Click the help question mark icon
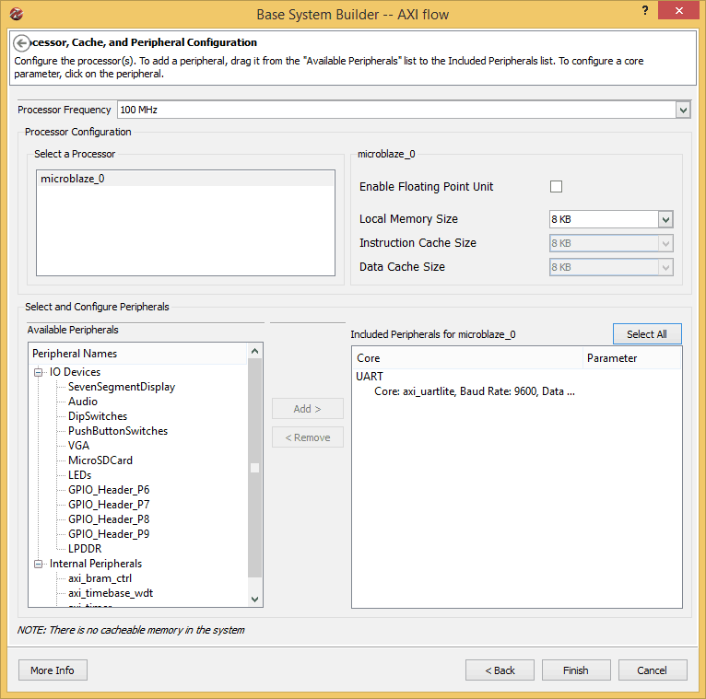The width and height of the screenshot is (706, 699). click(644, 11)
